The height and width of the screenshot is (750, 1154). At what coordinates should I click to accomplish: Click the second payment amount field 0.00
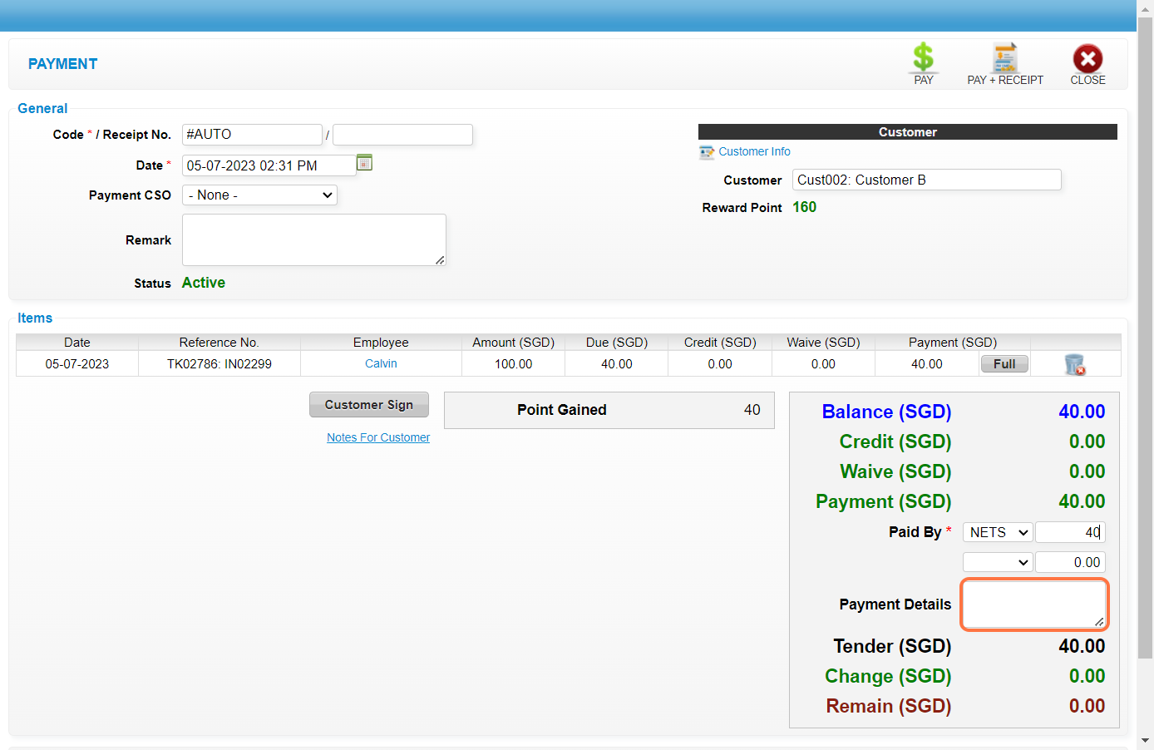[x=1070, y=562]
